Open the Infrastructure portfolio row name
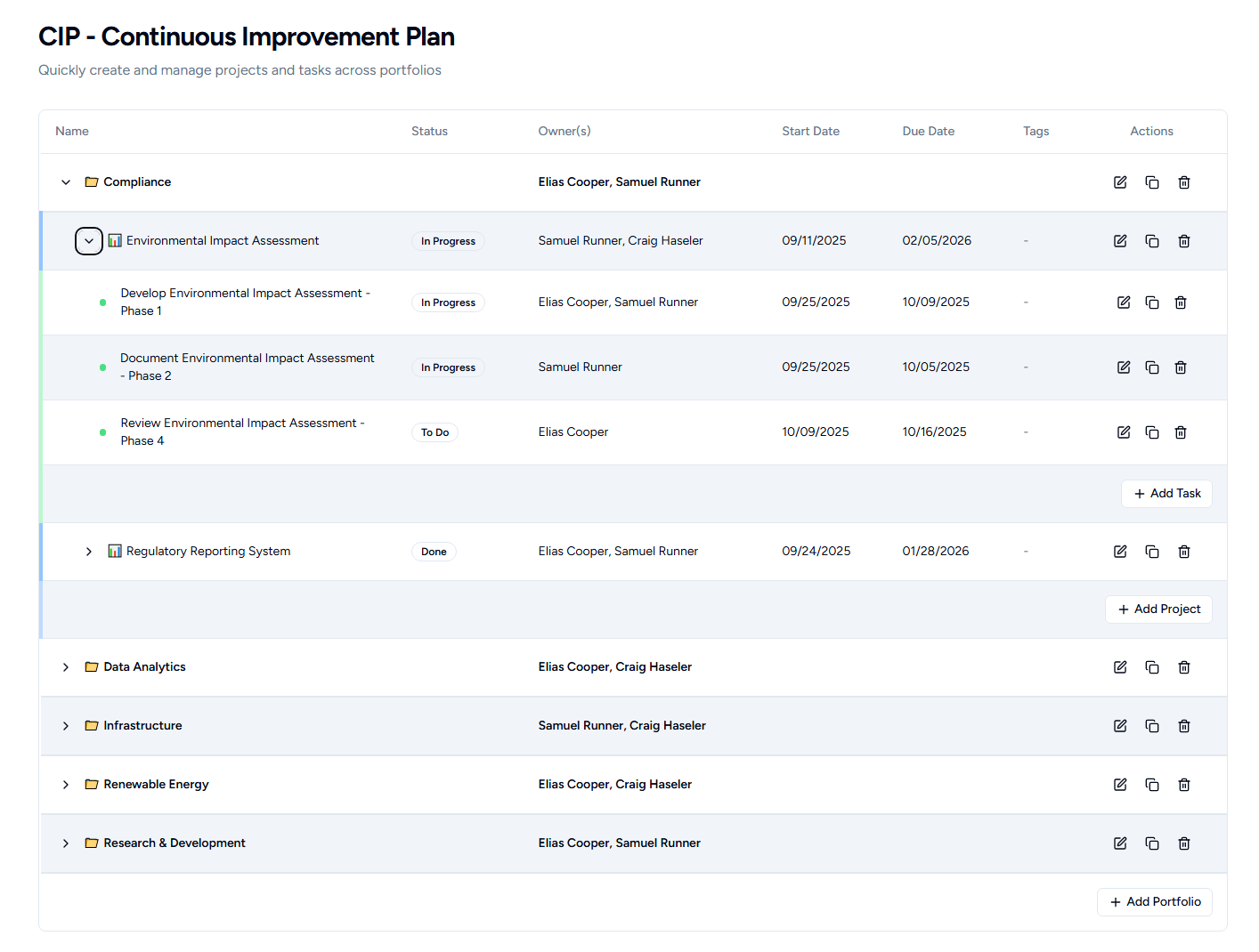This screenshot has height=952, width=1259. point(142,726)
